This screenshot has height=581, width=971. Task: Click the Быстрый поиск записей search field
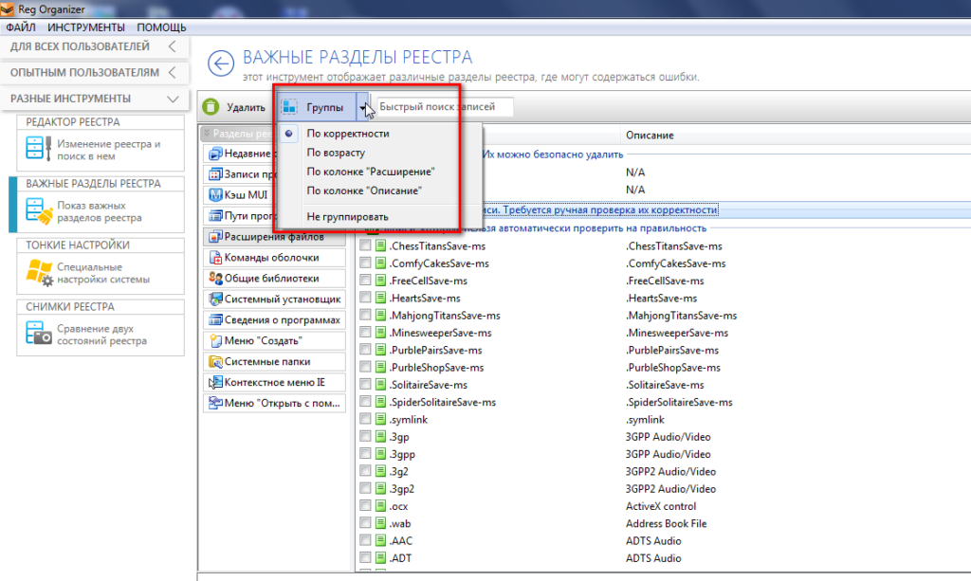click(x=445, y=107)
